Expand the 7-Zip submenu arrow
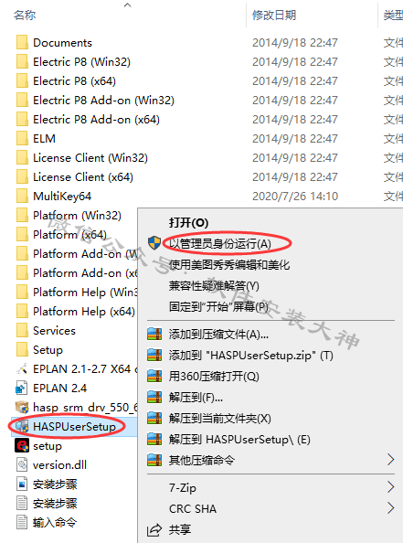 pyautogui.click(x=390, y=487)
